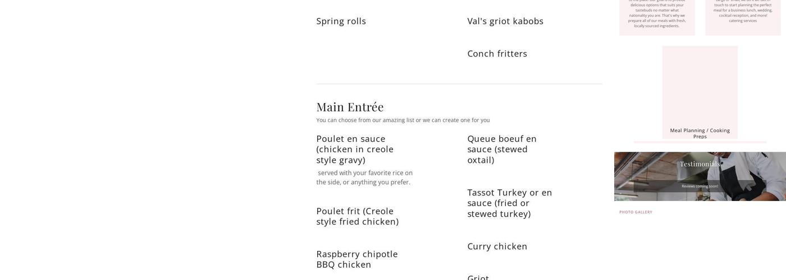
Task: Click the pink card about locally sourced ingredients
Action: pos(657,17)
